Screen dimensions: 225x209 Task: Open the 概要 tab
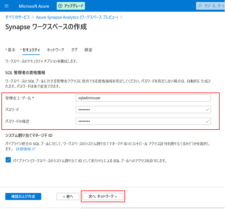click(x=88, y=50)
